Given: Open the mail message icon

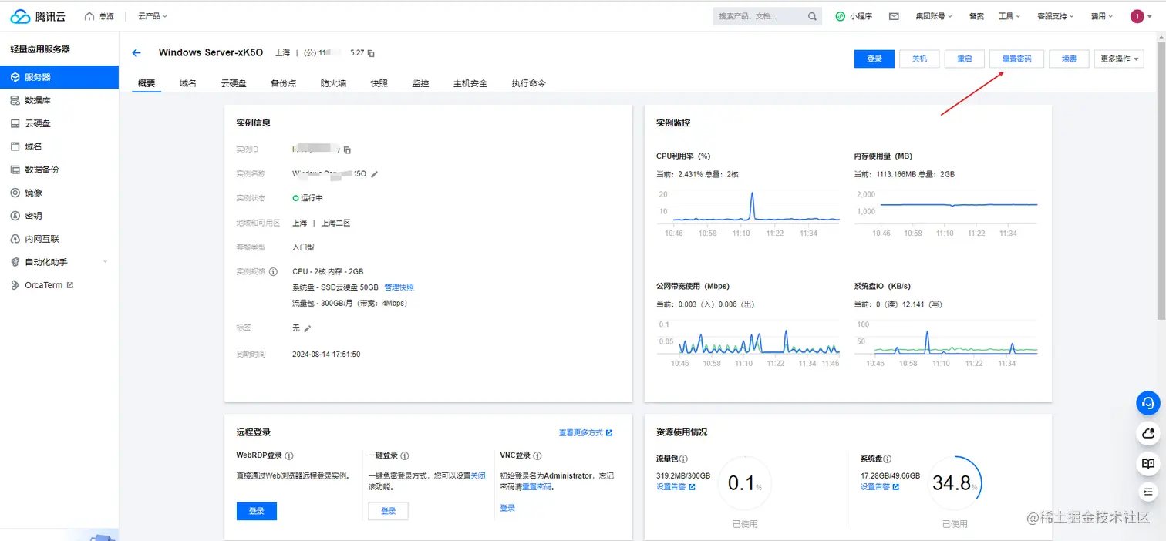Looking at the screenshot, I should (x=894, y=16).
